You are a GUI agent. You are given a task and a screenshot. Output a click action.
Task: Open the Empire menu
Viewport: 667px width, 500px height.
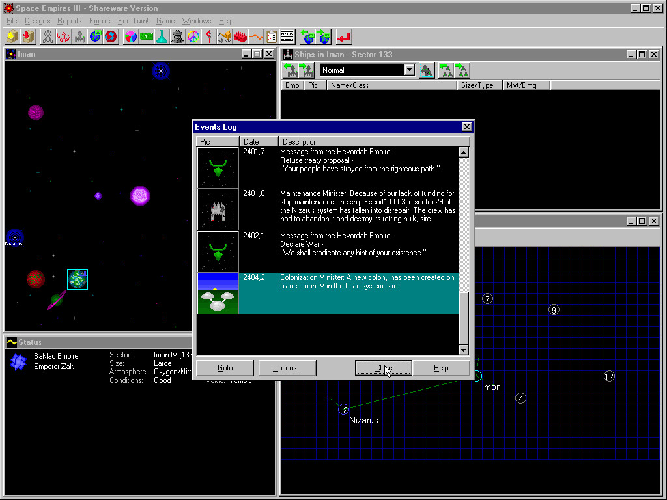tap(100, 21)
